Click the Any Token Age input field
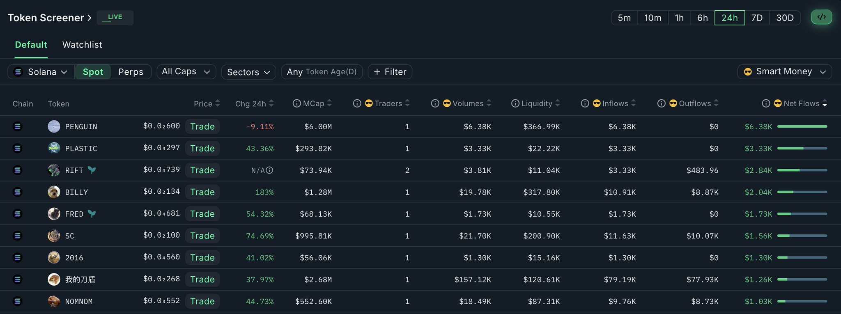 click(x=322, y=72)
